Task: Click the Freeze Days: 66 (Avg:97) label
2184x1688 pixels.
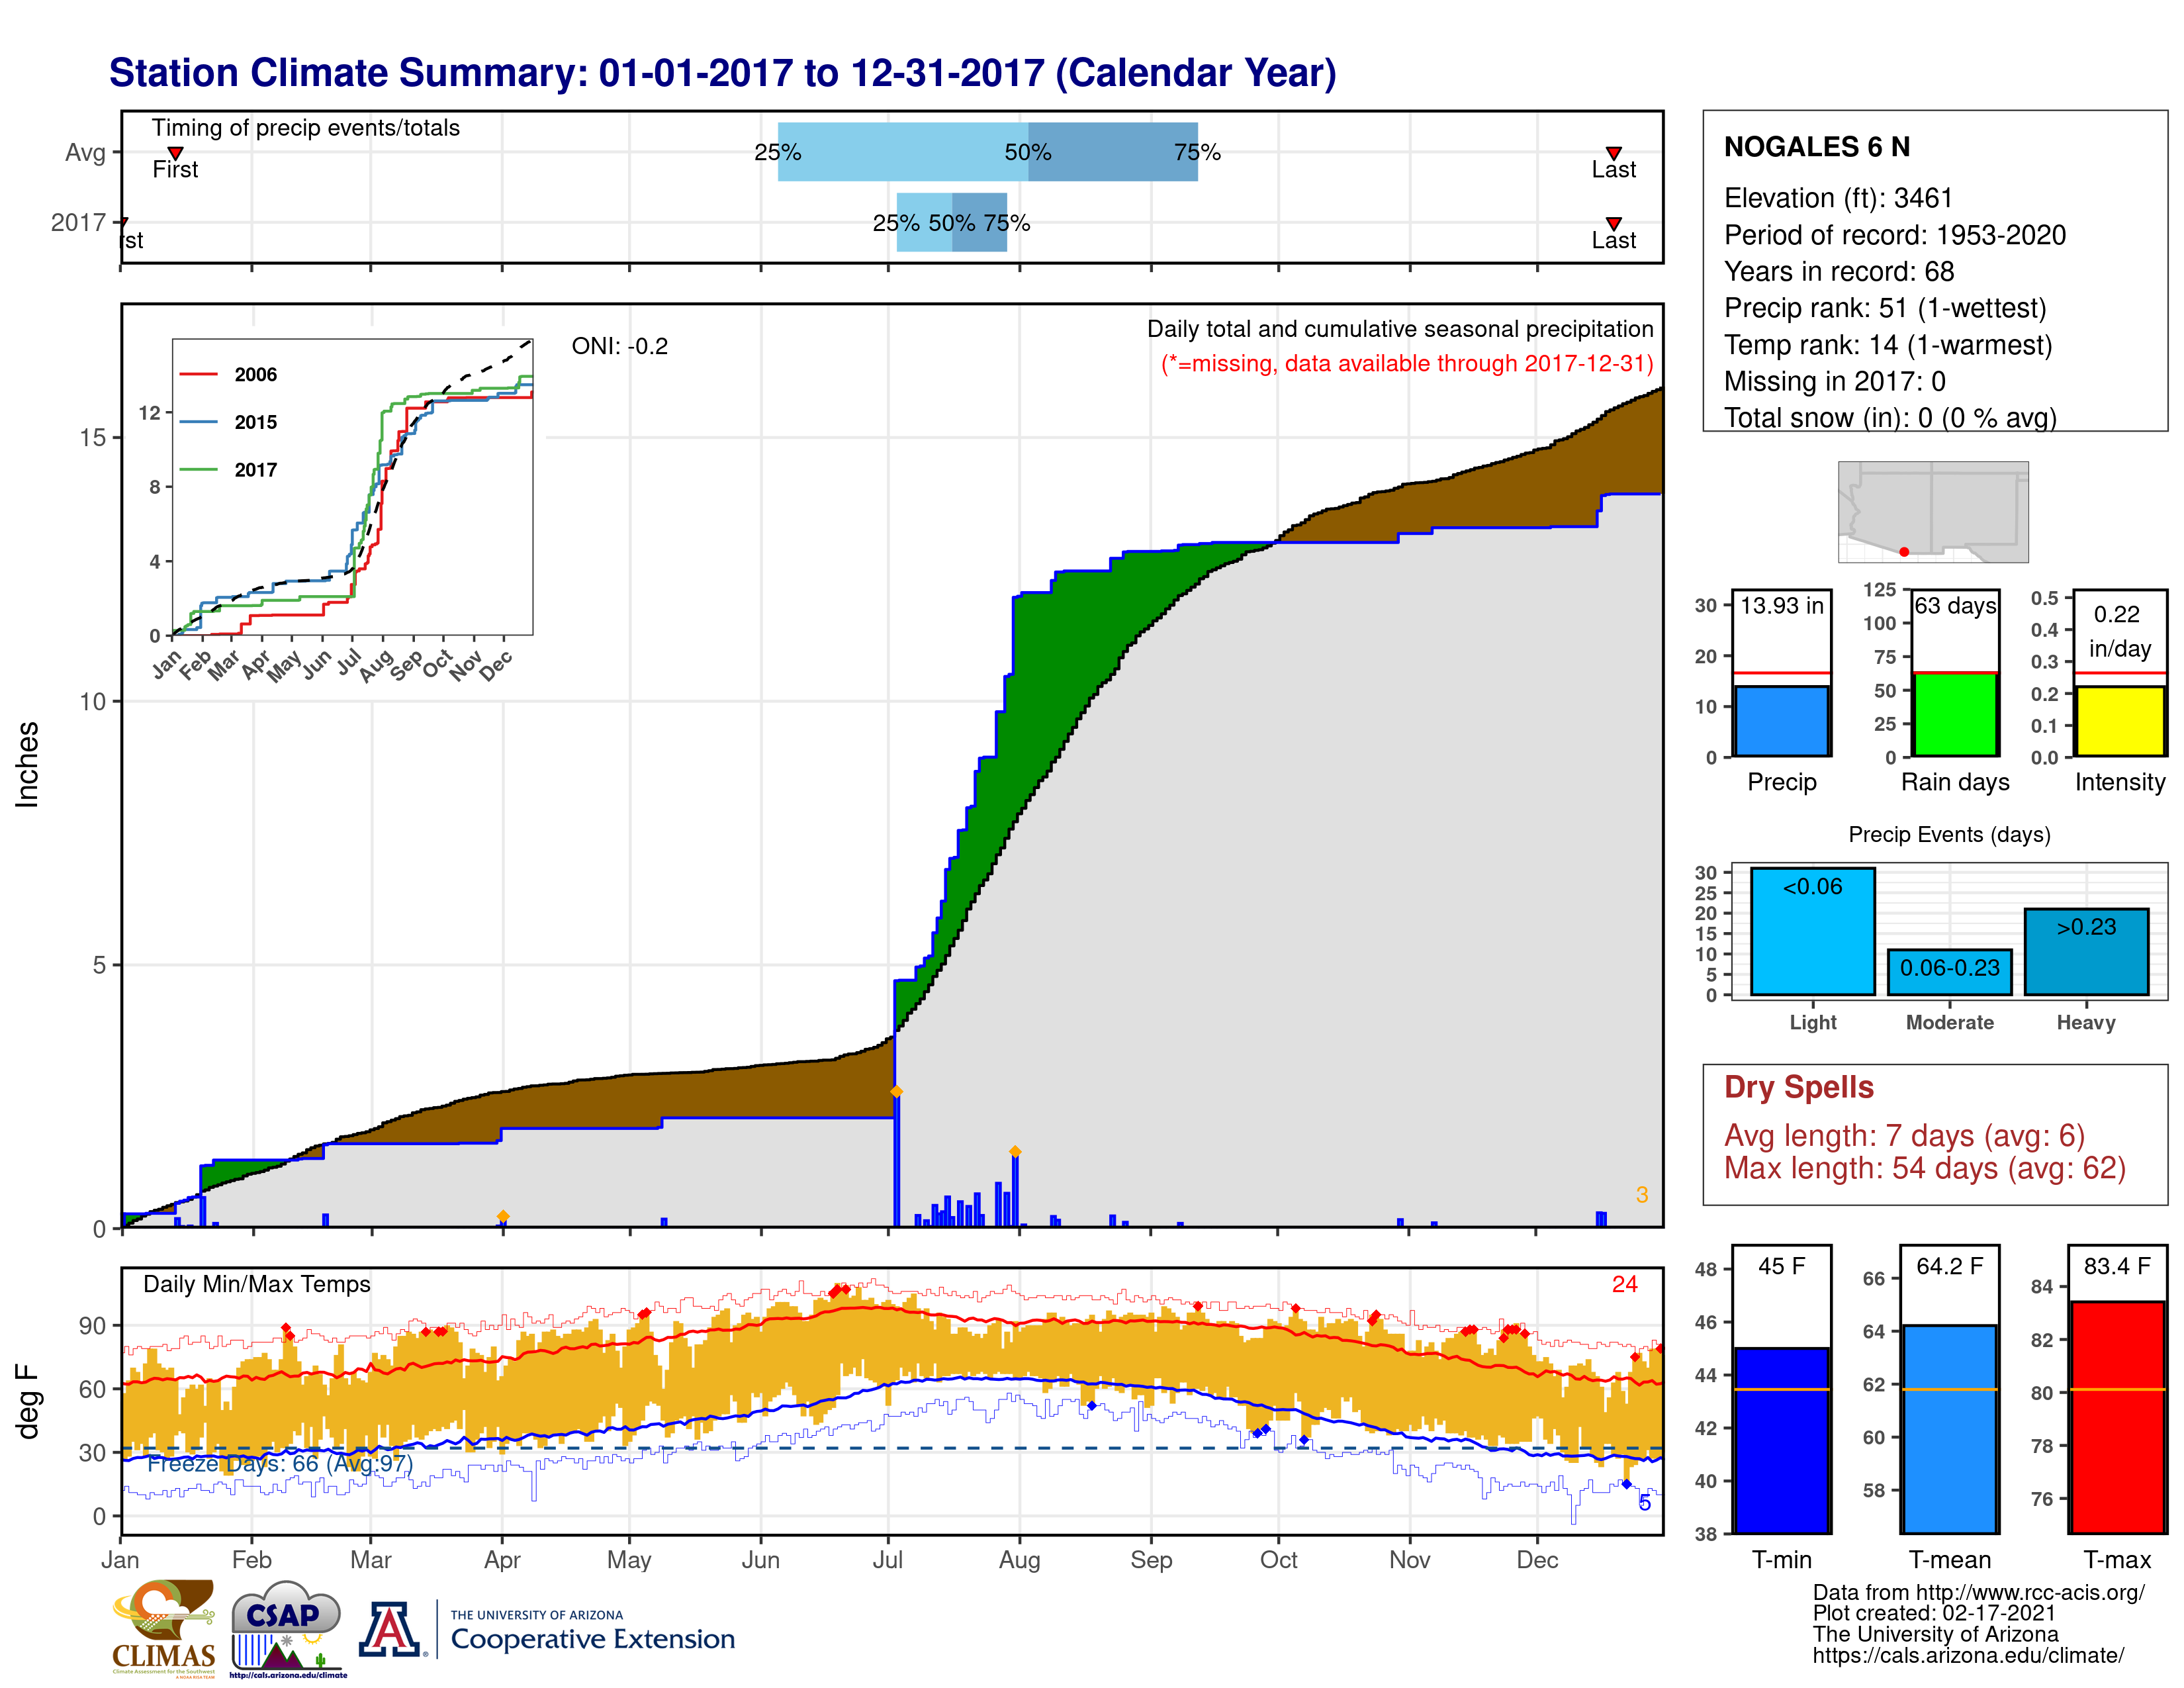Action: click(280, 1463)
